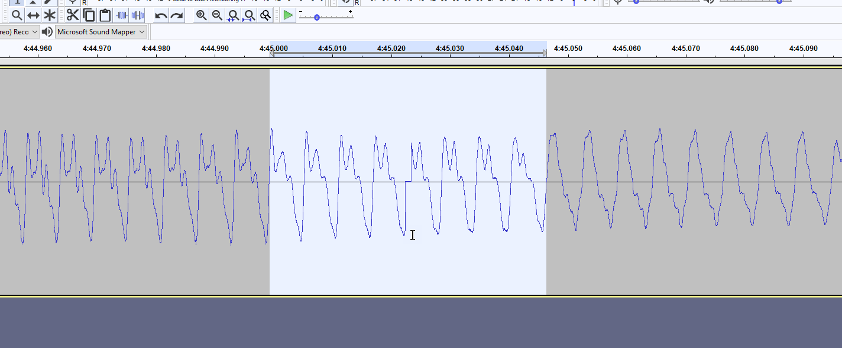This screenshot has width=842, height=348.
Task: Paste audio from the clipboard icon
Action: (x=105, y=15)
